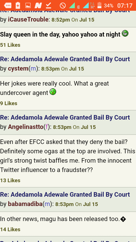Tap the green sealed-lips emoji after 'undercover agent'
This screenshot has height=242, width=136.
pyautogui.click(x=53, y=92)
